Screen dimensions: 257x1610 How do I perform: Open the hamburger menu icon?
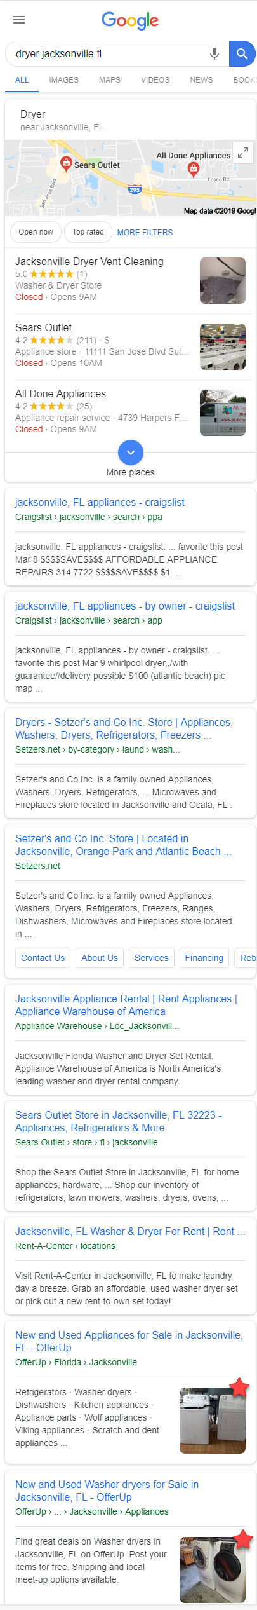coord(19,20)
